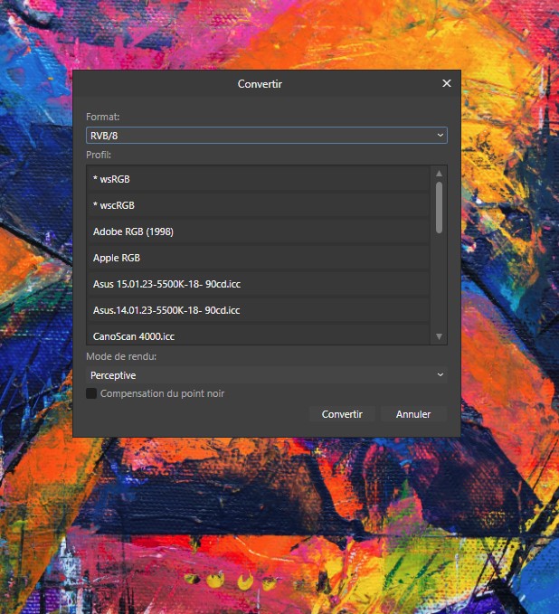Open the Mode de rendu Perceptive dropdown

point(266,375)
